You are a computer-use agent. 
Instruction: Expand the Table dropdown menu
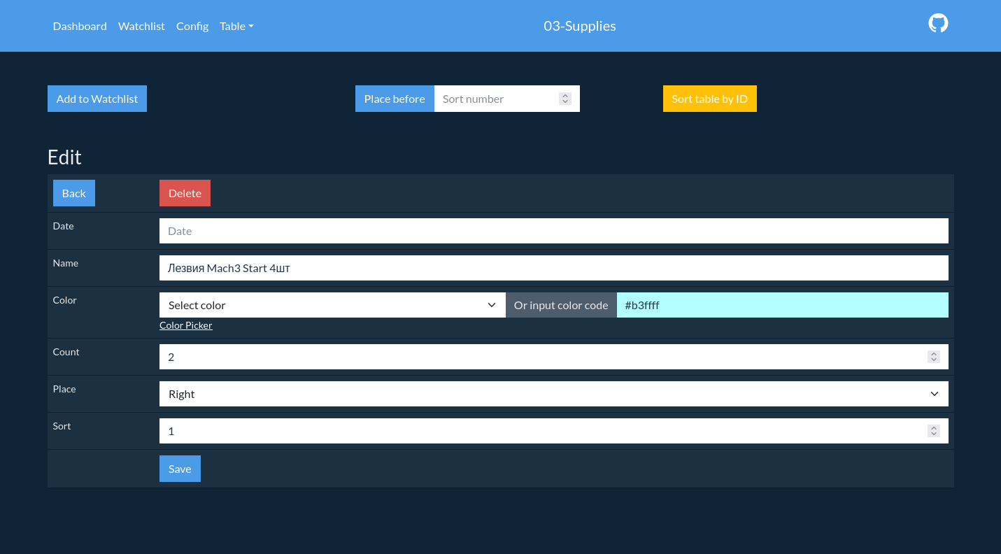(236, 26)
